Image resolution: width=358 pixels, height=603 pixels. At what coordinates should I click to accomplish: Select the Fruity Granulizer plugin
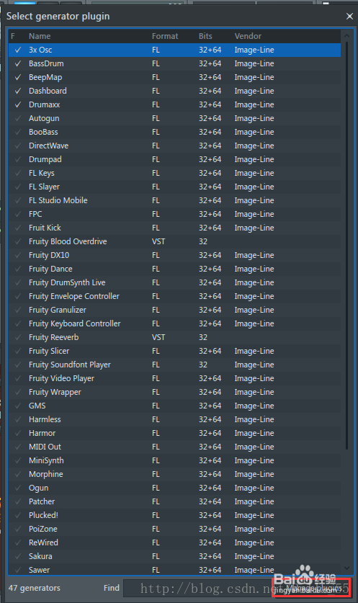coord(174,310)
